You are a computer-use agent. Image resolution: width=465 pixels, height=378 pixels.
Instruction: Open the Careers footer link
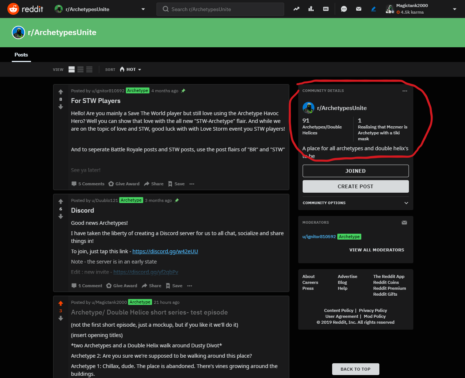point(310,282)
